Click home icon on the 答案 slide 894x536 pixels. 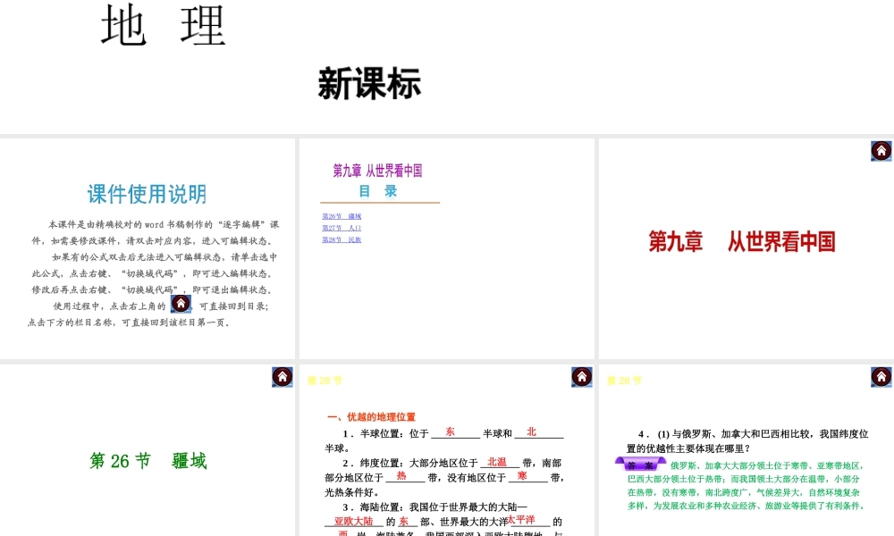click(x=881, y=377)
